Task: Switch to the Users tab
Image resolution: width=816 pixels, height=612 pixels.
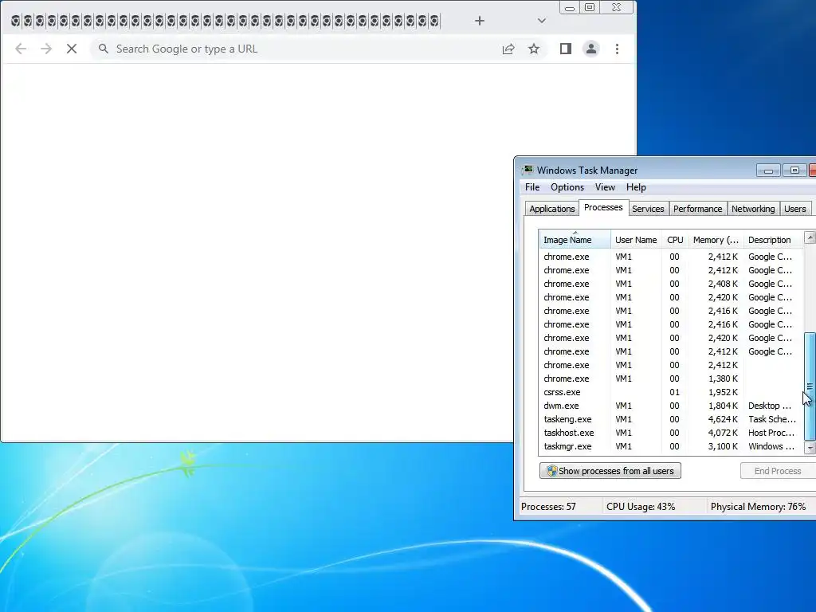Action: (794, 209)
